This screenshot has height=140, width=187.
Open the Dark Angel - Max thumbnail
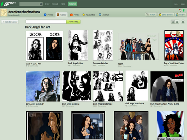point(78,45)
